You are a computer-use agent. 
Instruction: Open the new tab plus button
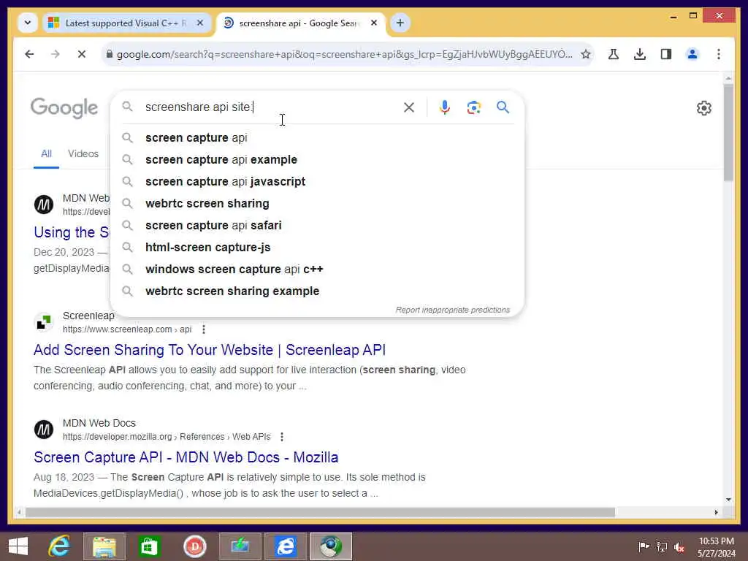pyautogui.click(x=400, y=23)
